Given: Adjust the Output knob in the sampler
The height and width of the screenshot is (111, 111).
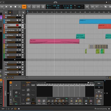Looking at the screenshot, I should [99, 102].
